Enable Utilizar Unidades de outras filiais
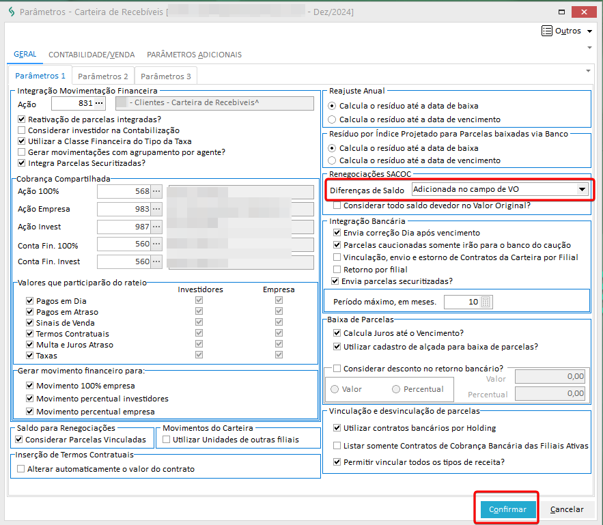603x525 pixels. tap(167, 439)
